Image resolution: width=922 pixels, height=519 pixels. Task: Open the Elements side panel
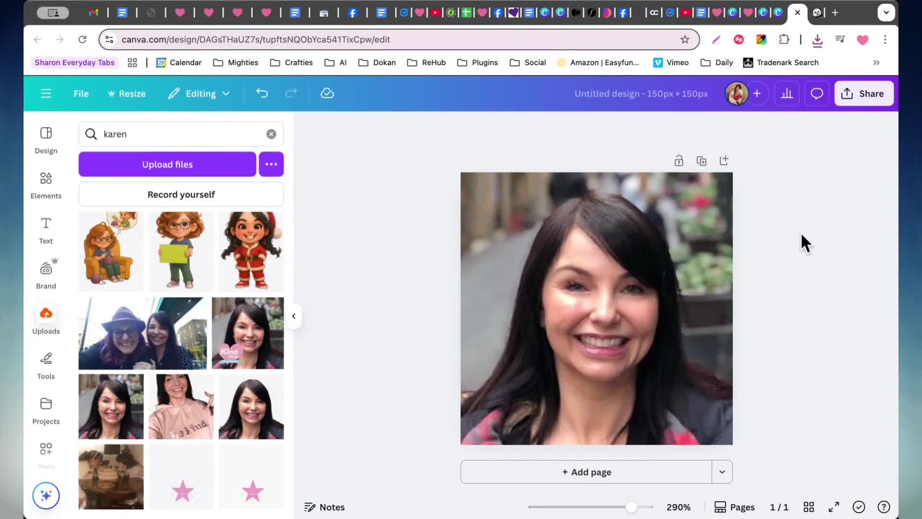coord(46,185)
